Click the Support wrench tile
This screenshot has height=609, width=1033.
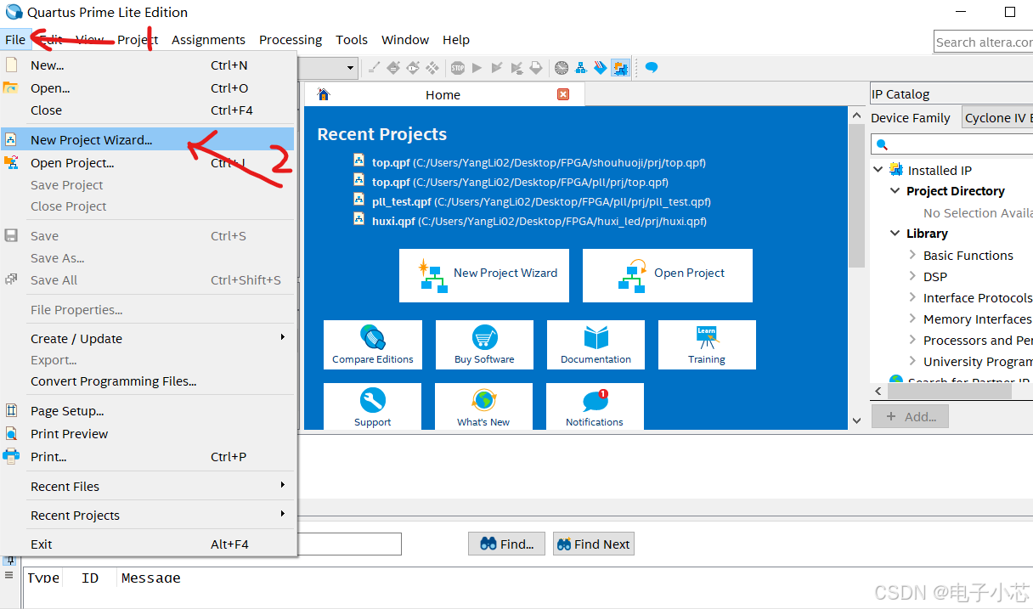click(x=373, y=407)
